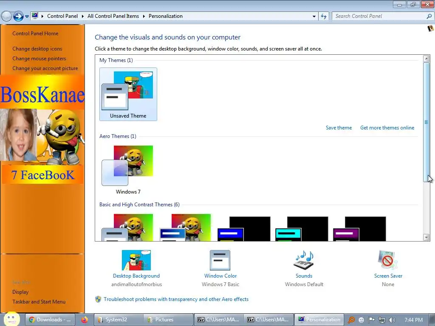
Task: Switch to the first 7-Zip taskbar window
Action: (x=219, y=320)
